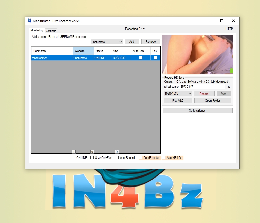Click the Open Folder button
The image size is (260, 223).
(x=213, y=100)
